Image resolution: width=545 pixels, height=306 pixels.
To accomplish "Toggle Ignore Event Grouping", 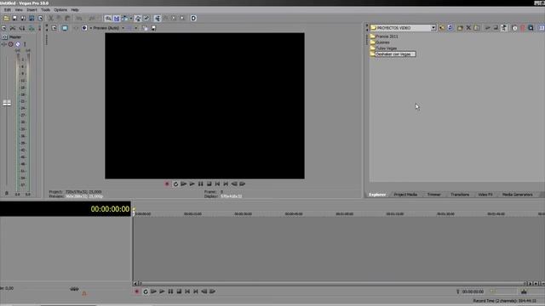I will (x=146, y=18).
